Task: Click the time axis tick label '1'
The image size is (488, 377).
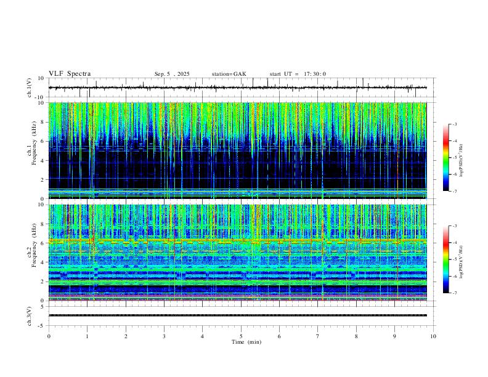Action: (87, 336)
